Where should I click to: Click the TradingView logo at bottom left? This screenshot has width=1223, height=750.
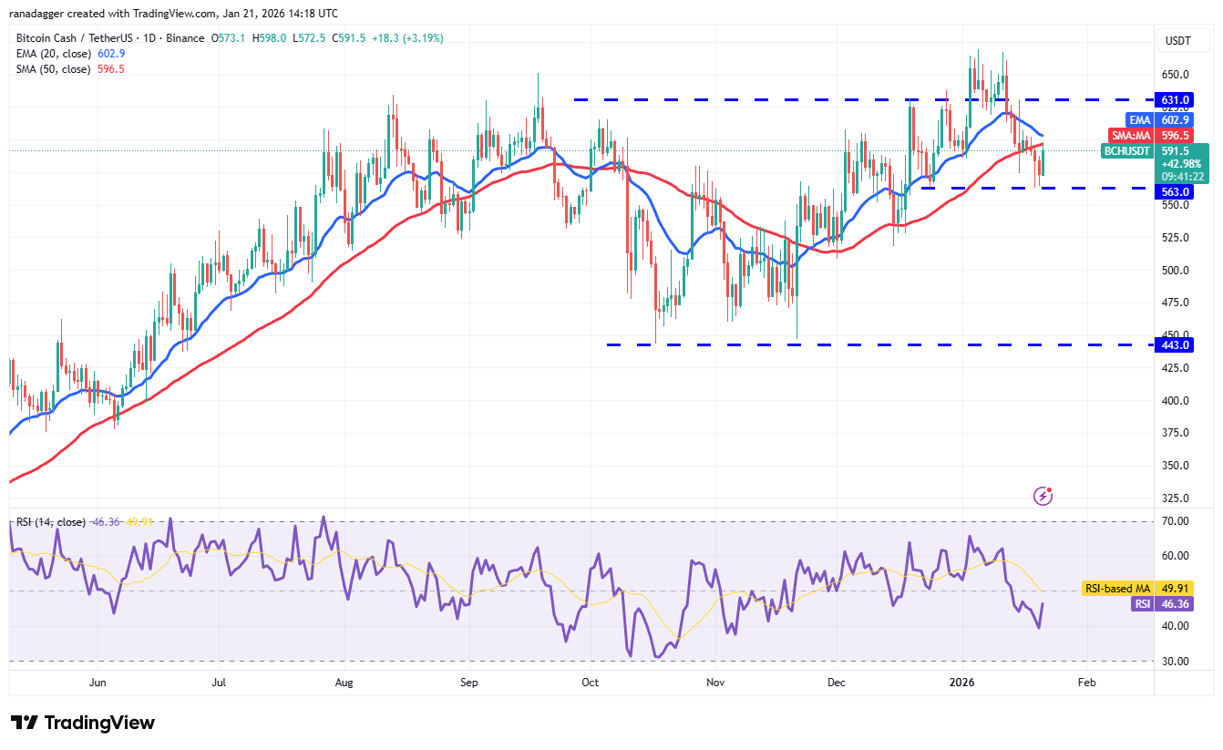click(x=82, y=723)
